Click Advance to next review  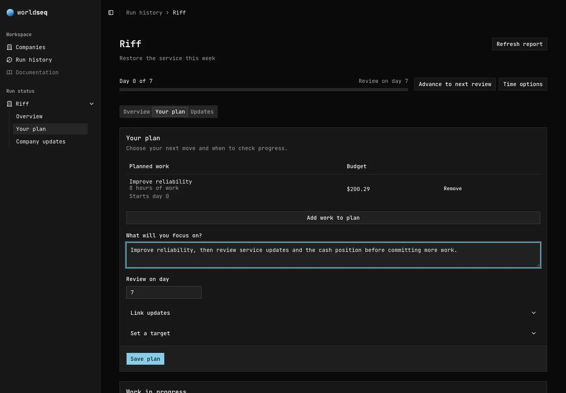pyautogui.click(x=455, y=84)
